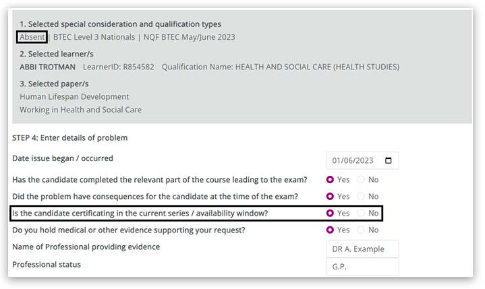The image size is (485, 289).
Task: Click the LearnerID R854582 text
Action: 119,67
